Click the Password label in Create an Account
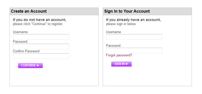This screenshot has height=94, width=202. click(20, 41)
